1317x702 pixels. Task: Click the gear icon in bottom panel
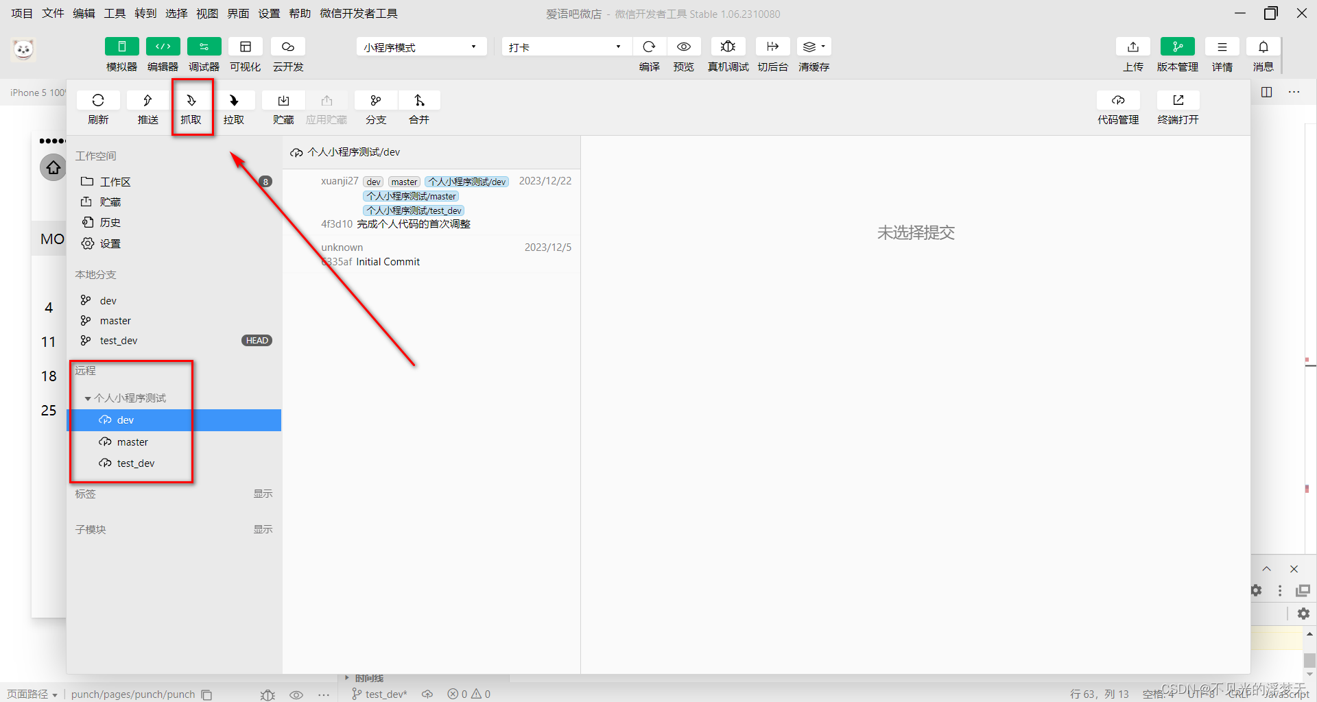(1303, 614)
